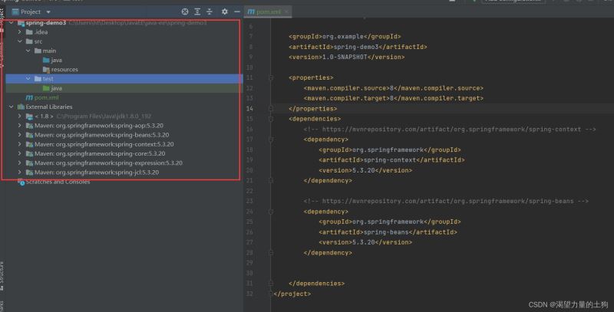
Task: Open the Structure tool window stripe button
Action: tap(2, 276)
